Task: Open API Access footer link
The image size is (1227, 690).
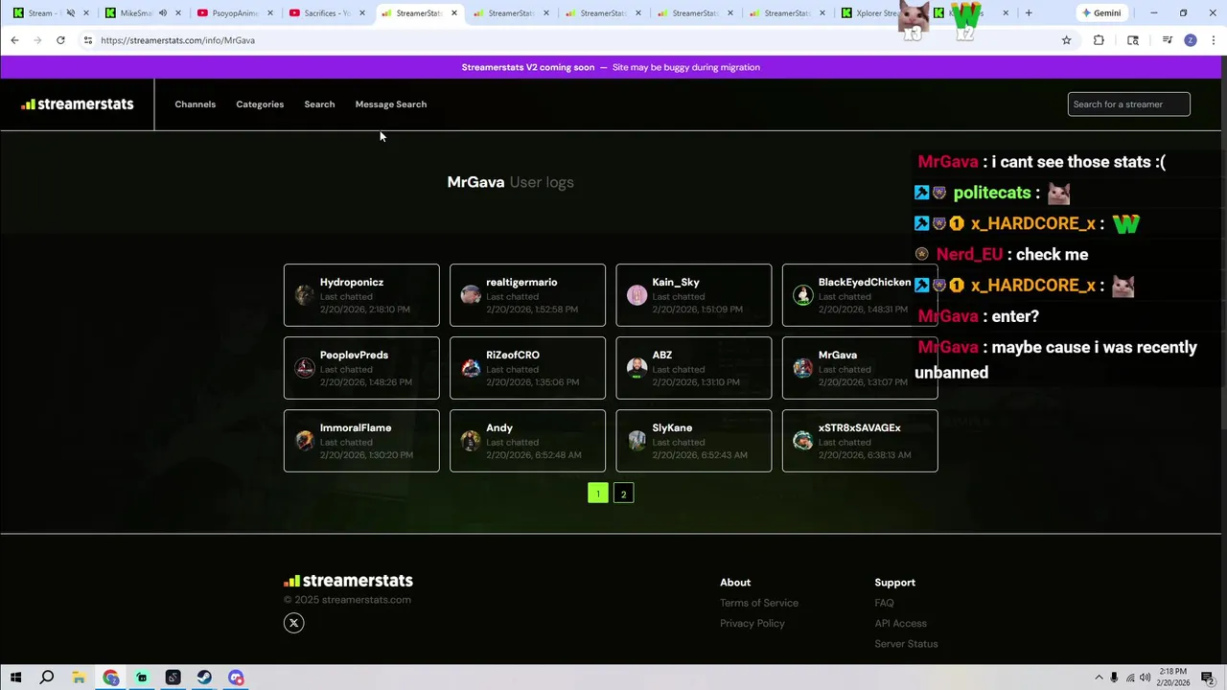Action: (x=900, y=623)
